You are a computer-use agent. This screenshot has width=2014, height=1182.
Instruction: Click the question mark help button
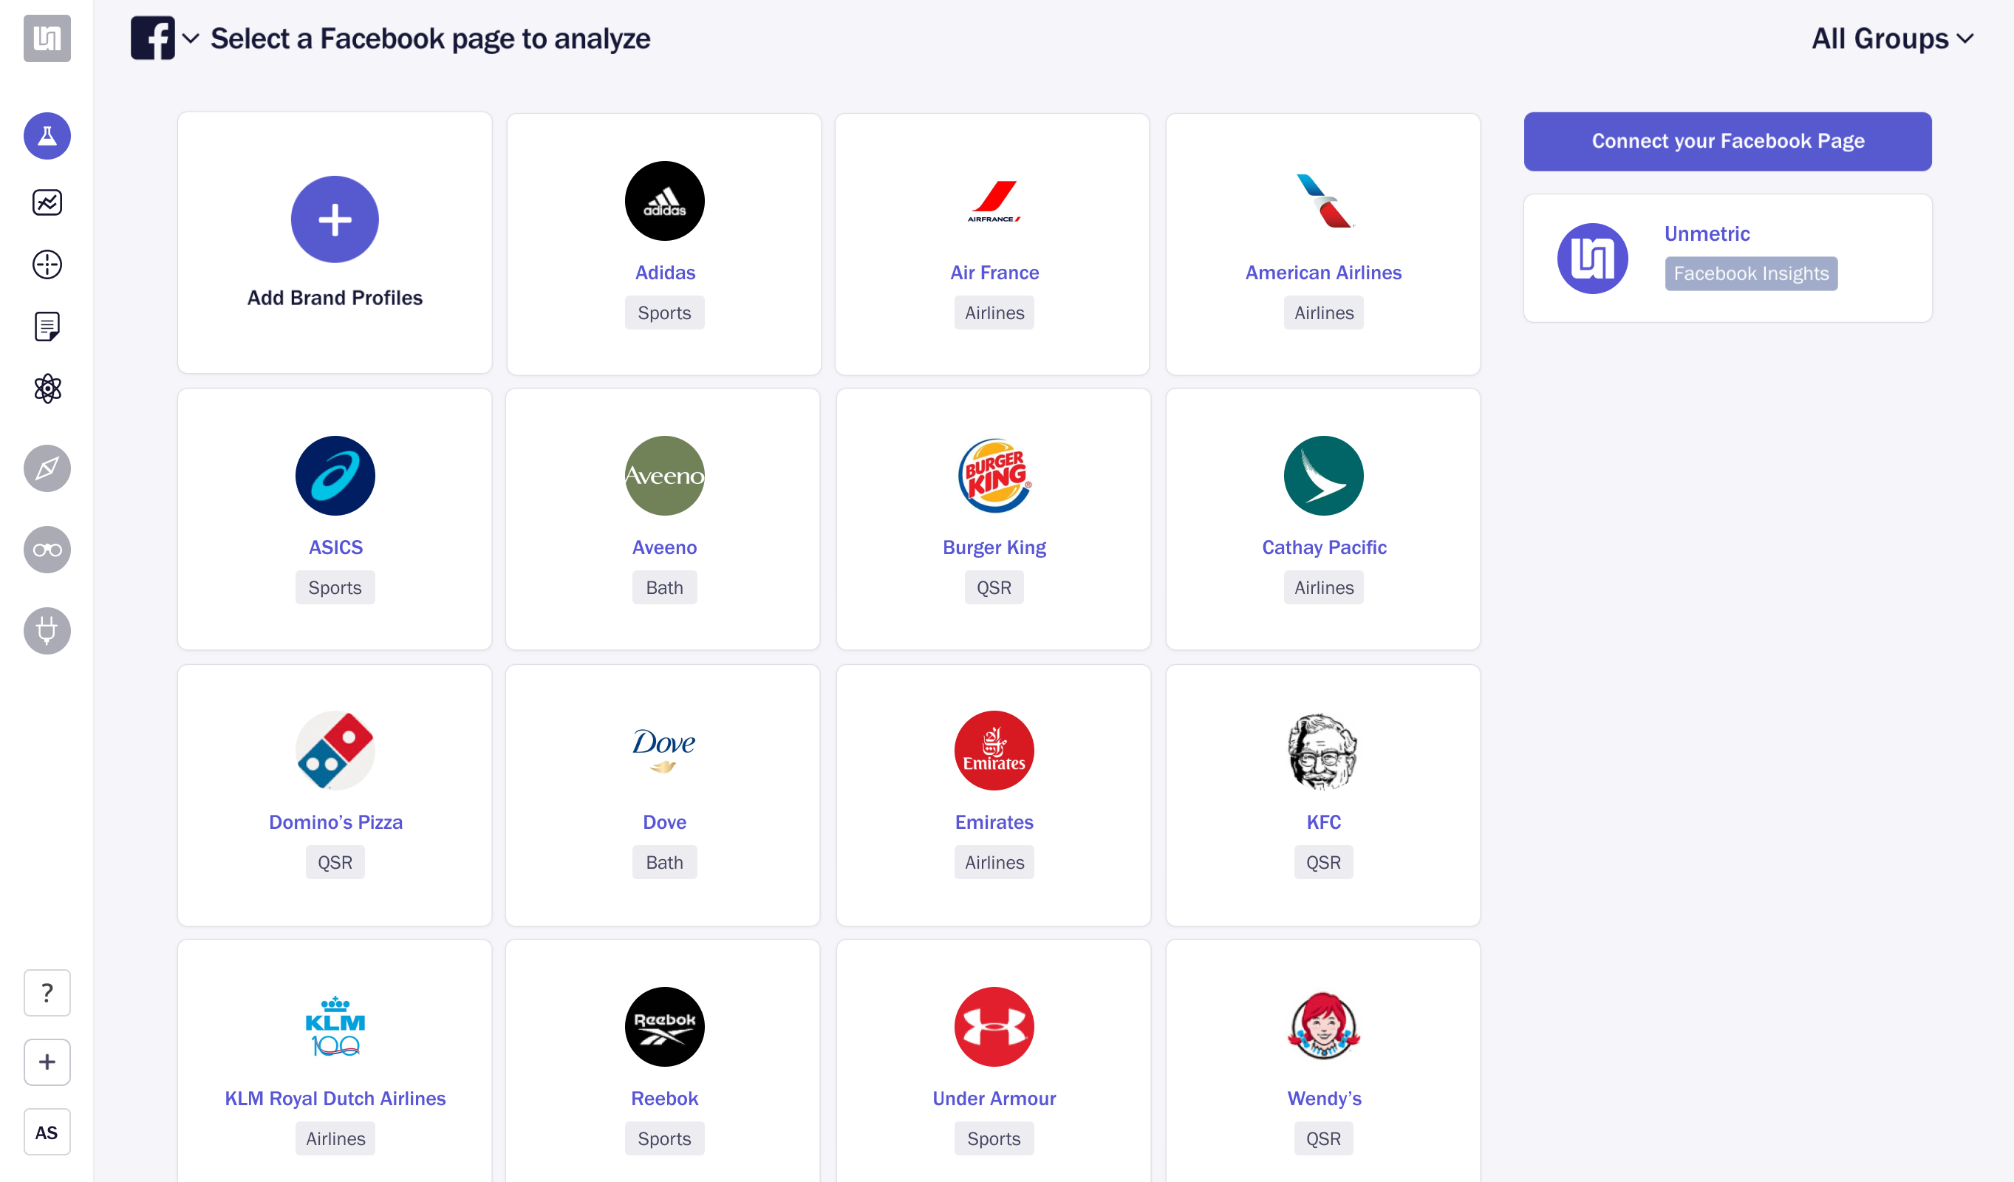coord(47,993)
